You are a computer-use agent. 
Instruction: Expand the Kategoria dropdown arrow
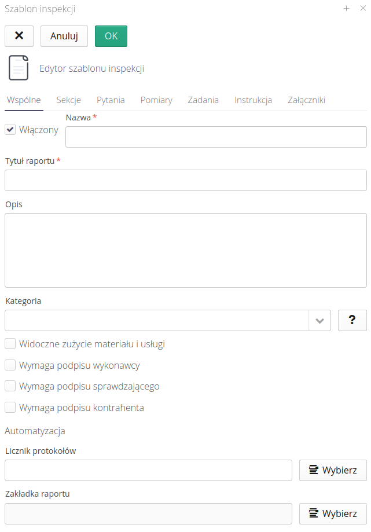(319, 320)
